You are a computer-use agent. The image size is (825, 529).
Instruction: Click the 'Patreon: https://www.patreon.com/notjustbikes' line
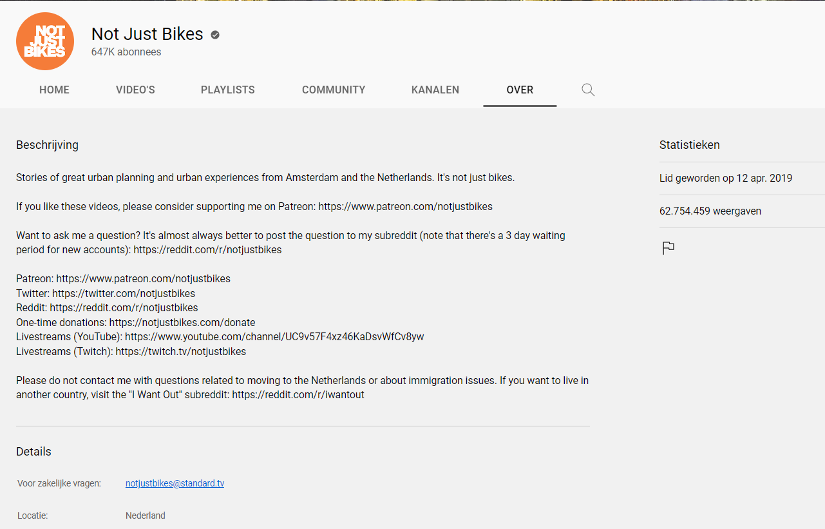point(123,279)
